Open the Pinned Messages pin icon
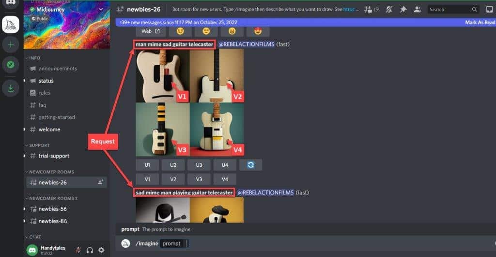The height and width of the screenshot is (257, 496). point(403,10)
